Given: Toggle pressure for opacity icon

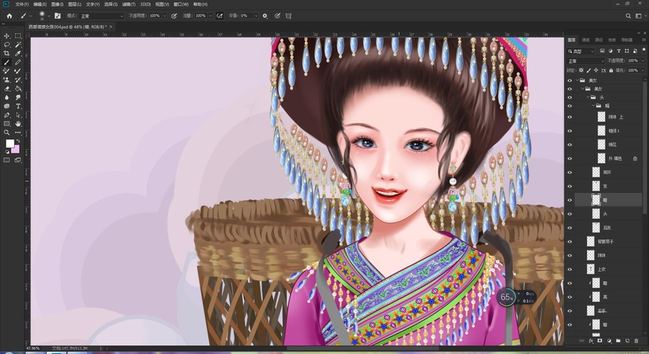Looking at the screenshot, I should point(175,16).
